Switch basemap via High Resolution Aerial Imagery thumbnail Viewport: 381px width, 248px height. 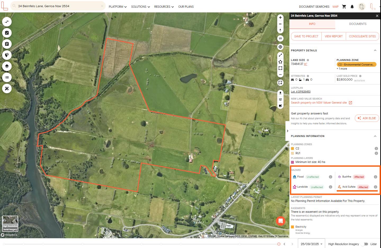click(x=10, y=224)
